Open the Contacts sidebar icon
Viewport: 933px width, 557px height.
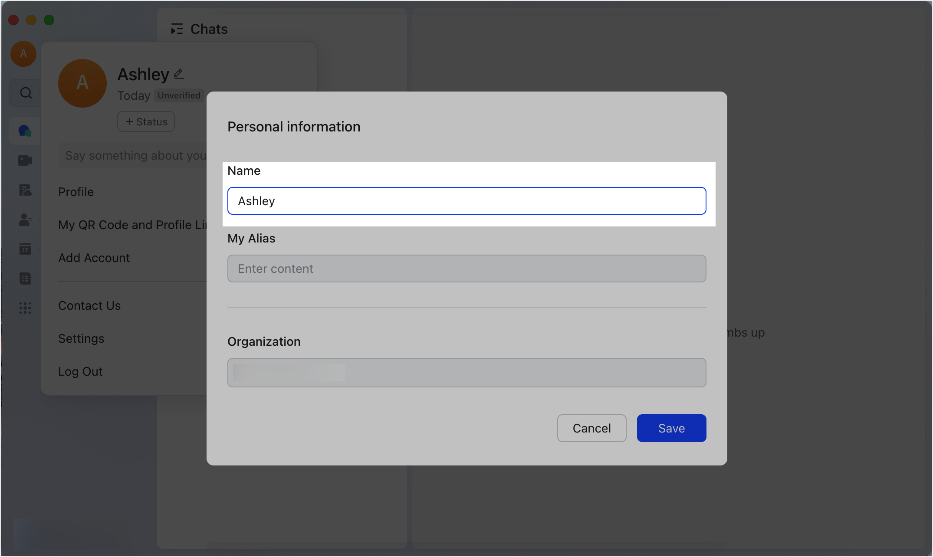coord(25,220)
